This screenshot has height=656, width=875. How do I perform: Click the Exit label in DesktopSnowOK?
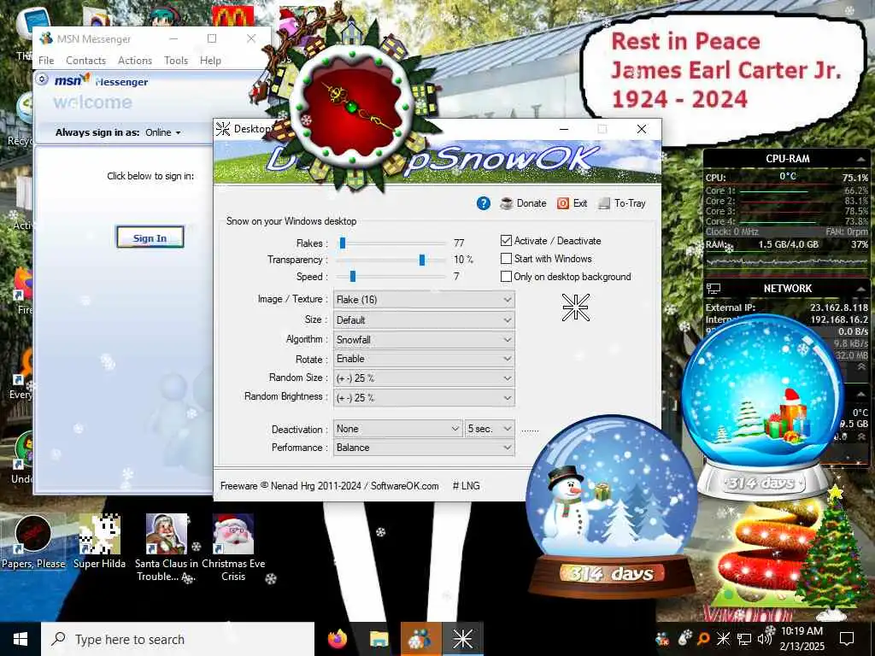click(580, 203)
